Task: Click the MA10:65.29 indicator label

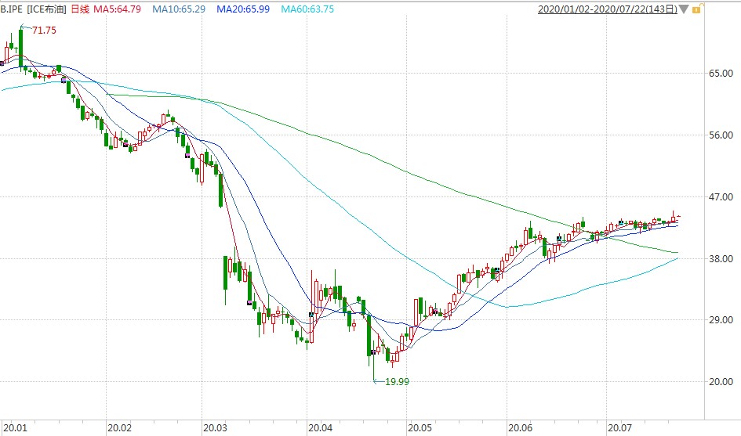Action: (x=179, y=9)
